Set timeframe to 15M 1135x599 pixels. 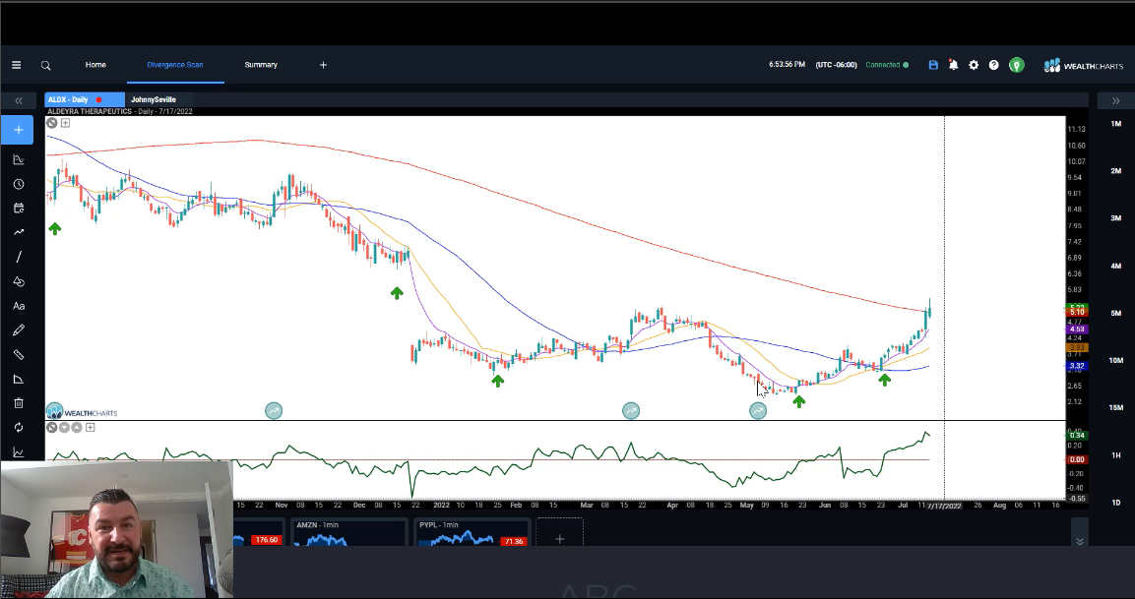(x=1115, y=408)
